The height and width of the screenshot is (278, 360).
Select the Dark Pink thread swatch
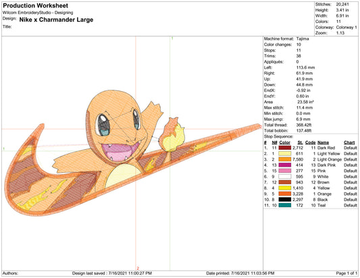(285, 165)
